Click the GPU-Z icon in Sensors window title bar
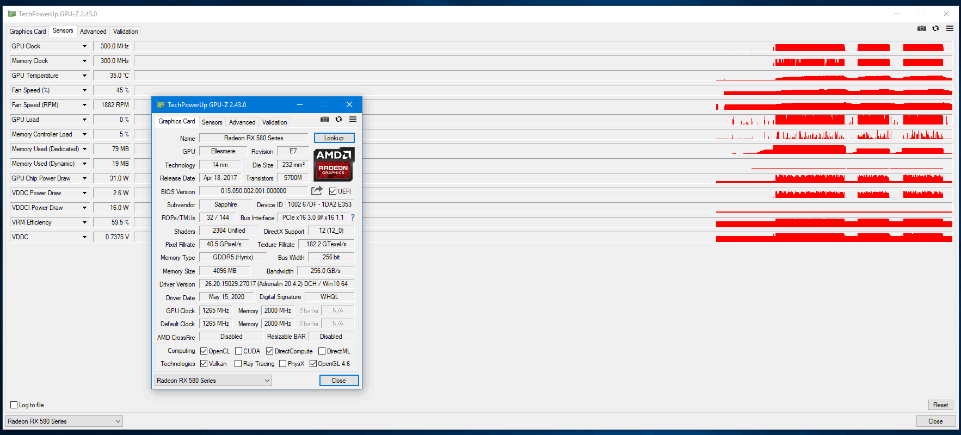 point(12,14)
